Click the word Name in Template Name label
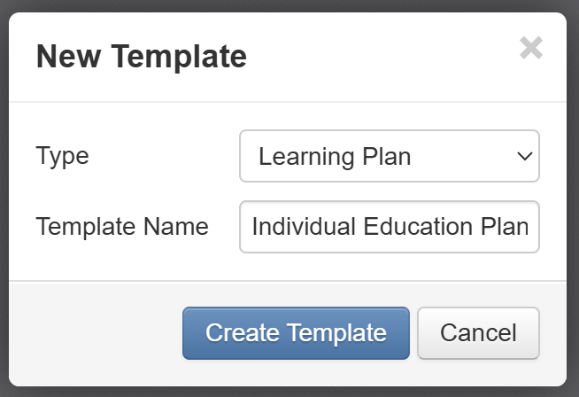Image resolution: width=579 pixels, height=397 pixels. [178, 227]
